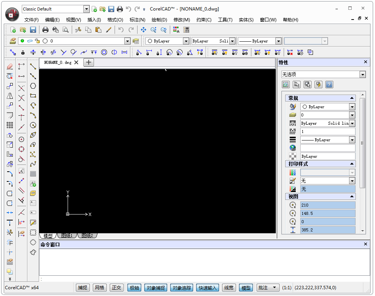The width and height of the screenshot is (375, 296).
Task: Toggle 网格 (Grid) in the status bar
Action: click(100, 288)
